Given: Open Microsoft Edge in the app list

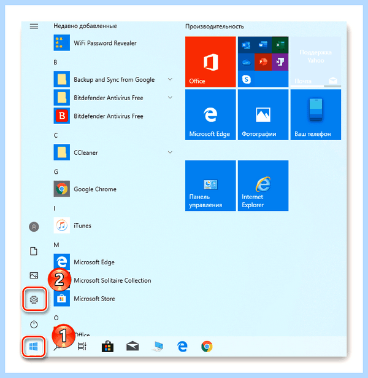Looking at the screenshot, I should (84, 262).
